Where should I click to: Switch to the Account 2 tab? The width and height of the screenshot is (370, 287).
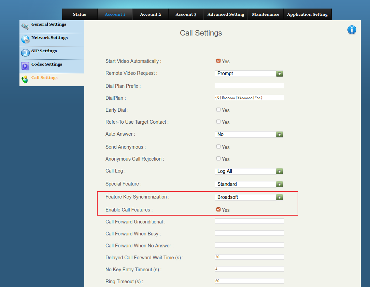[x=151, y=14]
